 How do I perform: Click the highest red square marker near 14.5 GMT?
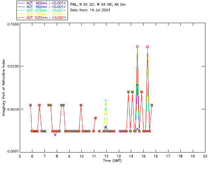pos(137,46)
